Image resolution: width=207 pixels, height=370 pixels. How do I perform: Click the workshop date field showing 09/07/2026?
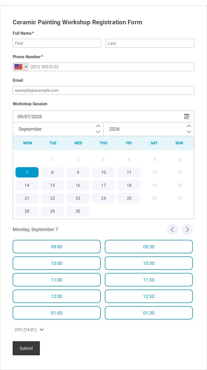coord(103,116)
